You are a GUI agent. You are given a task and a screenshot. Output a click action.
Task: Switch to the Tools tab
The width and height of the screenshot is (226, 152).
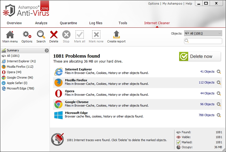point(123,23)
